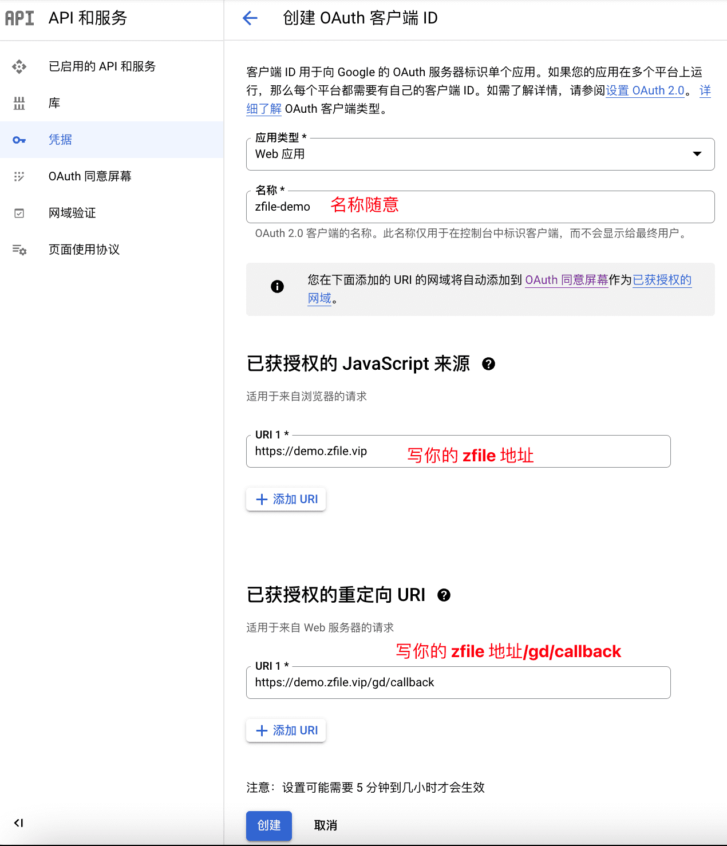The image size is (727, 846).
Task: Click the key icon for credentials
Action: pos(19,140)
